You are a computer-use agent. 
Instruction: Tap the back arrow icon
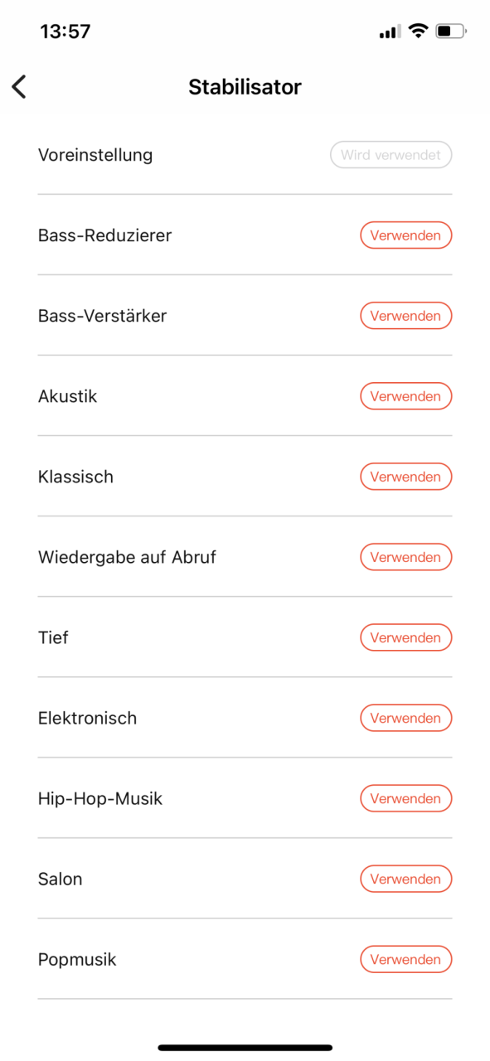[x=19, y=86]
